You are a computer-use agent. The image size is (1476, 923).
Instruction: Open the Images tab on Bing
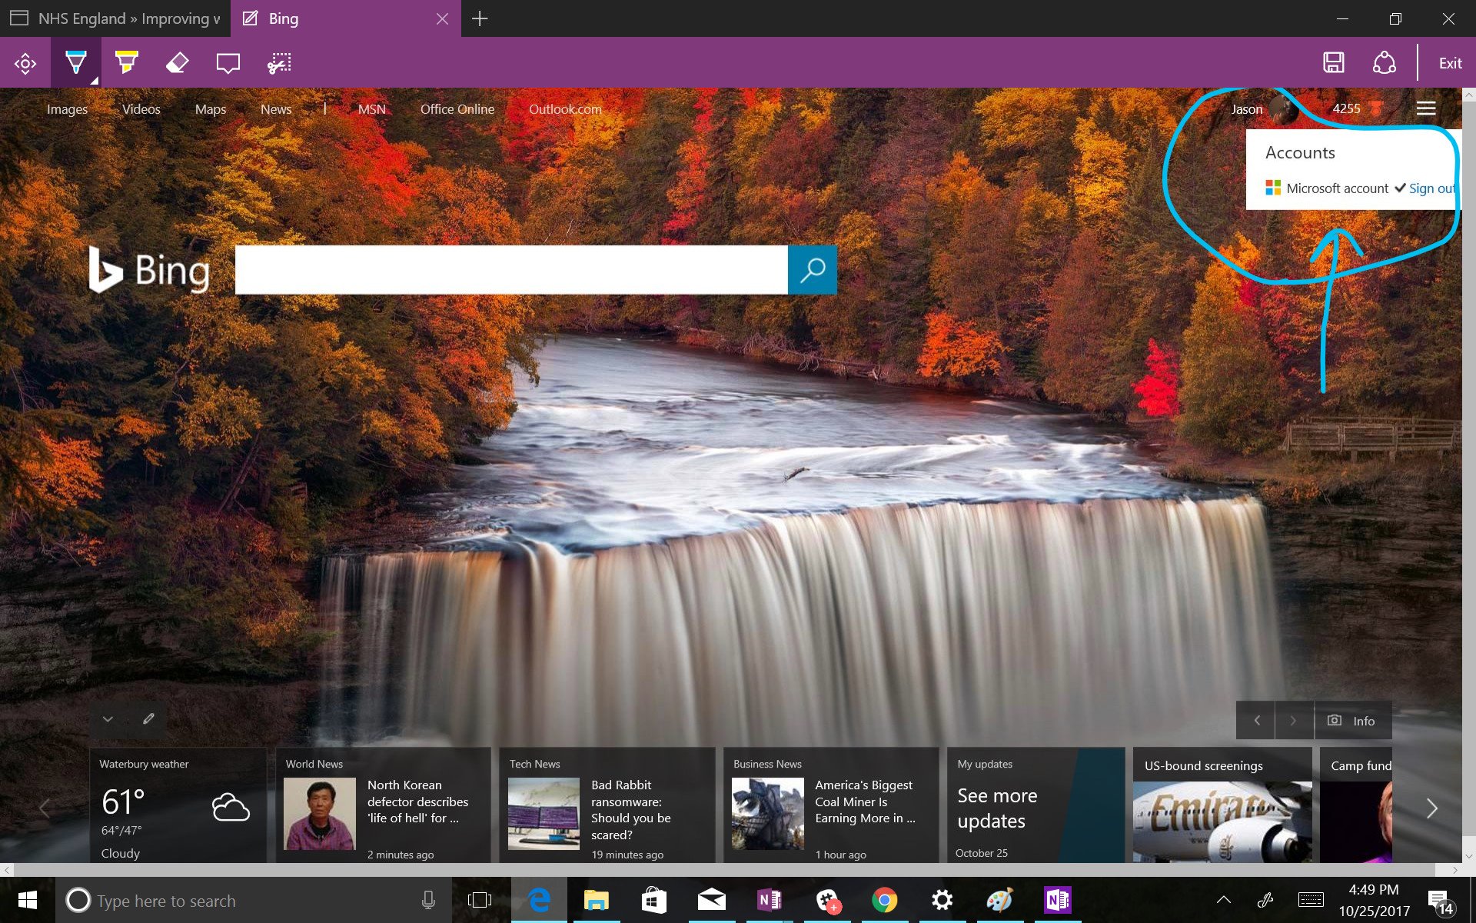(67, 109)
